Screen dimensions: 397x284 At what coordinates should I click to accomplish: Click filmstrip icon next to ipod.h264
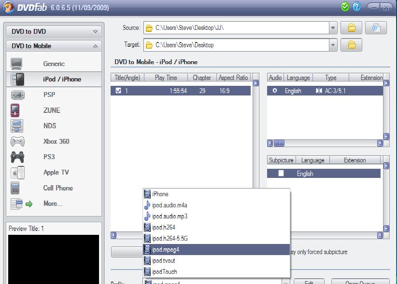(147, 228)
